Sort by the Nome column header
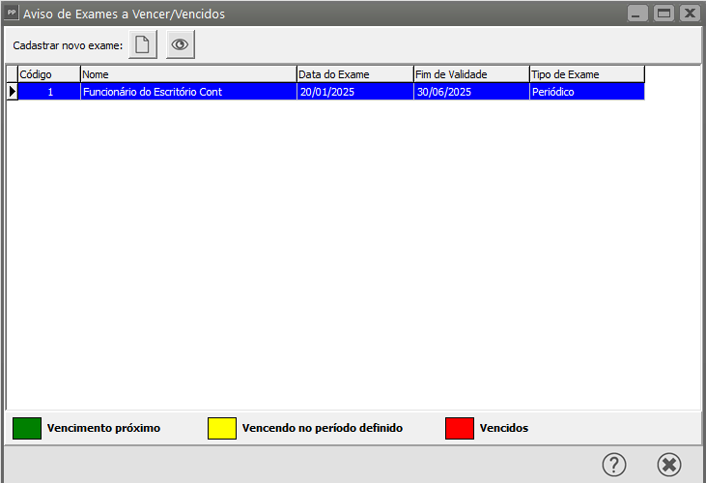The width and height of the screenshot is (706, 483). [x=188, y=74]
